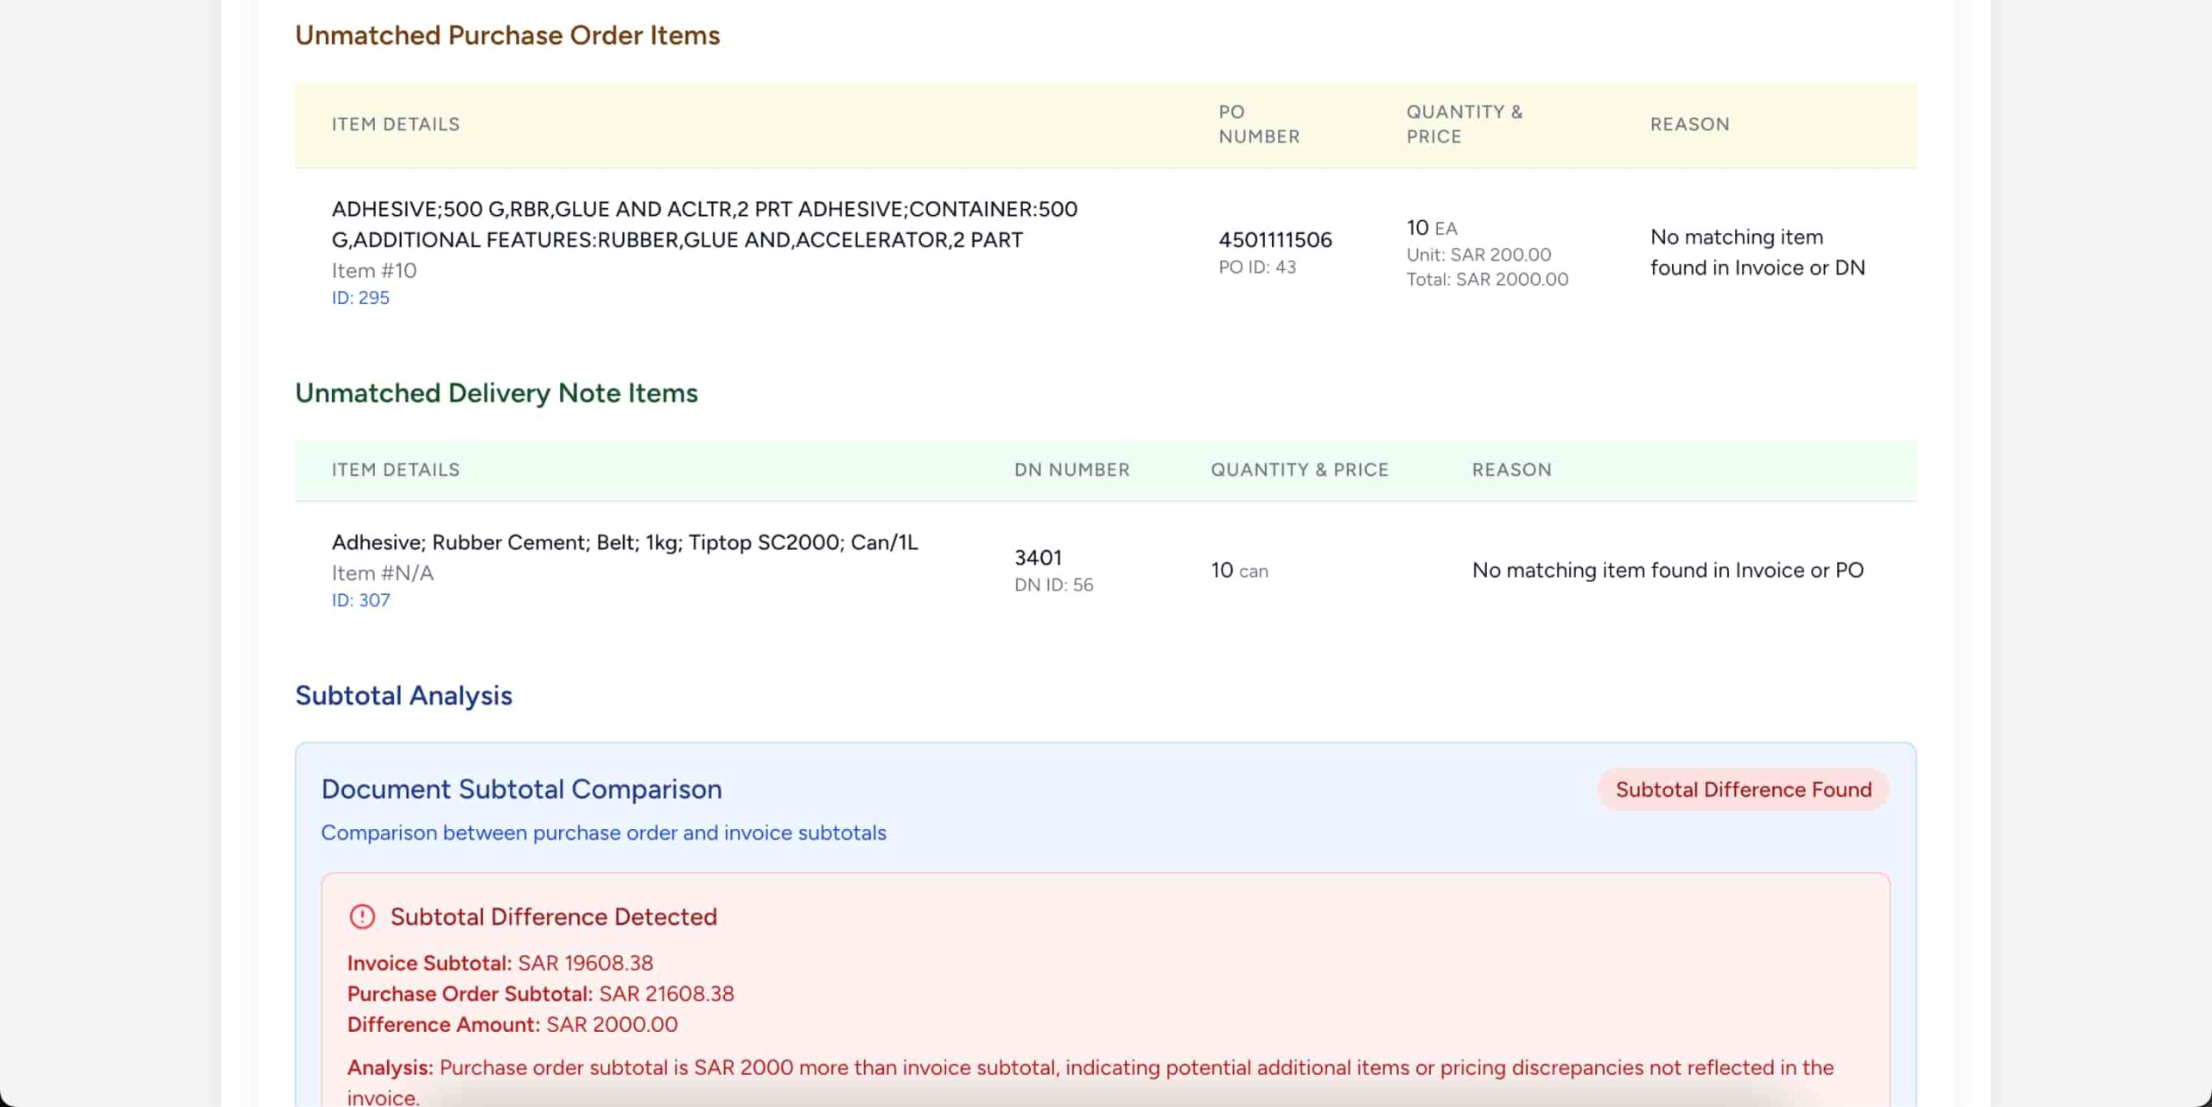
Task: Click the alert icon beside Subtotal Difference Detected
Action: (362, 916)
